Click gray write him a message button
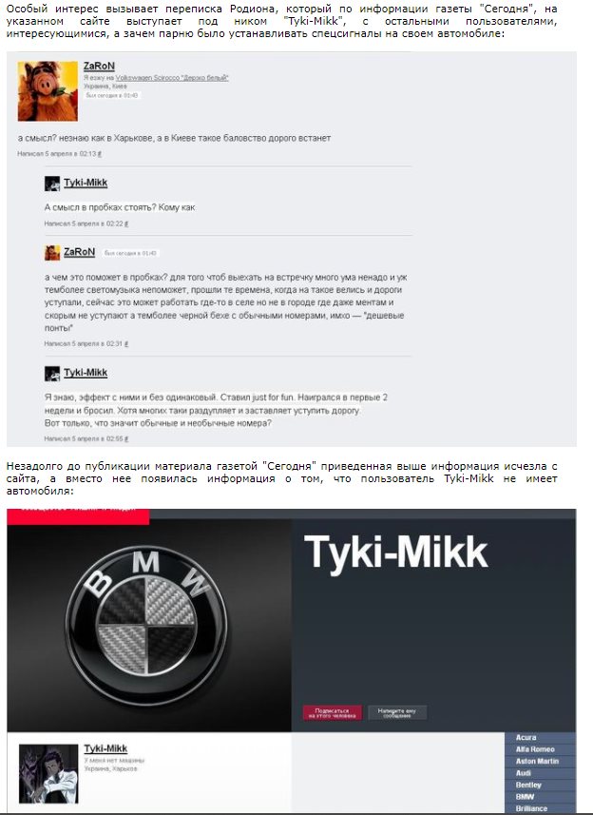593x815 pixels. pos(397,712)
